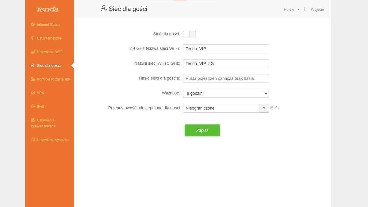The image size is (368, 207).
Task: Expand the guest bandwidth dropdown arrow
Action: click(x=264, y=108)
